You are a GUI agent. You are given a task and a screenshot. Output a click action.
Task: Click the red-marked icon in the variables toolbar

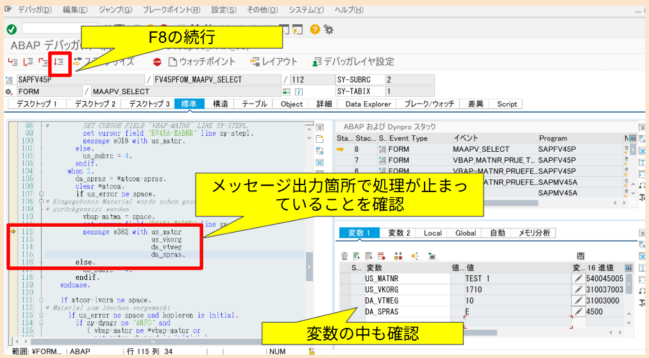pos(382,256)
